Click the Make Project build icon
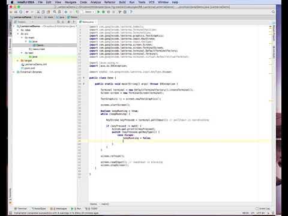Image resolution: width=288 pixels, height=216 pixels. [77, 12]
